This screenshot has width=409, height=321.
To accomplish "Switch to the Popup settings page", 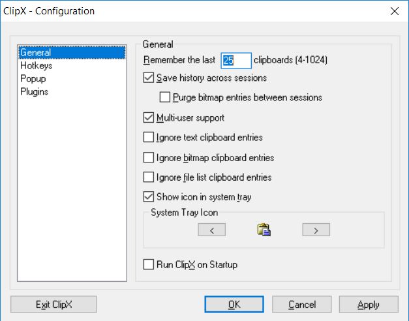I will (x=33, y=79).
